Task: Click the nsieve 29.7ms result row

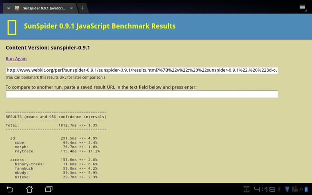Action: (56, 177)
